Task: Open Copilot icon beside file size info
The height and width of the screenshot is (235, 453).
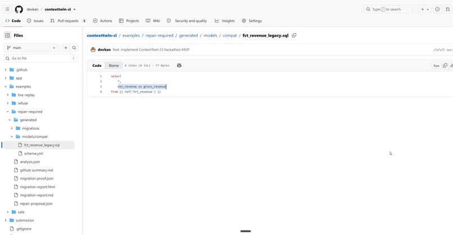Action: pos(179,66)
